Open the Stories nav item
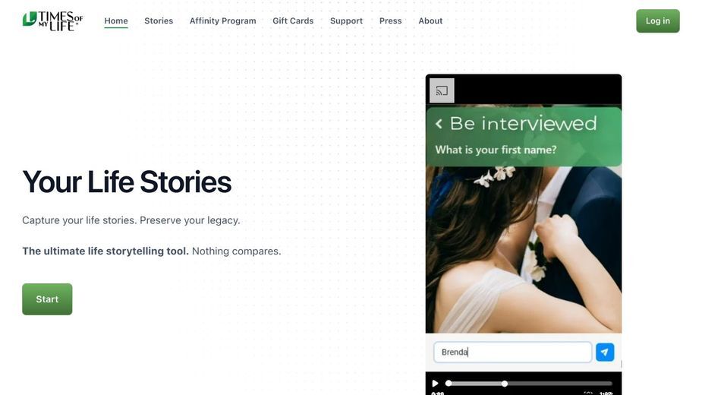Screen dimensions: 702x395 click(159, 21)
